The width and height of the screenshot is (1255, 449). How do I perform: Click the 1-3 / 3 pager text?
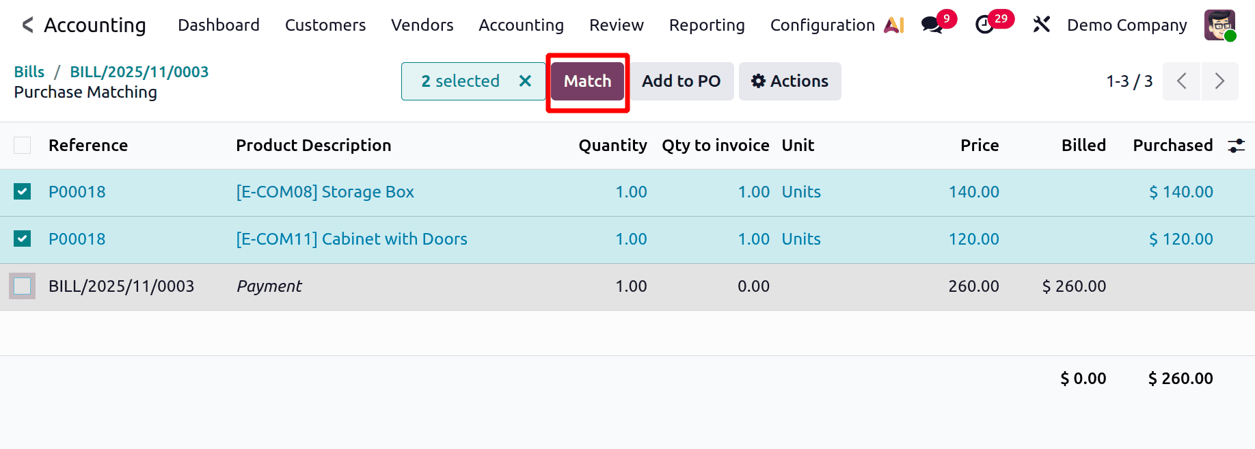(1129, 81)
